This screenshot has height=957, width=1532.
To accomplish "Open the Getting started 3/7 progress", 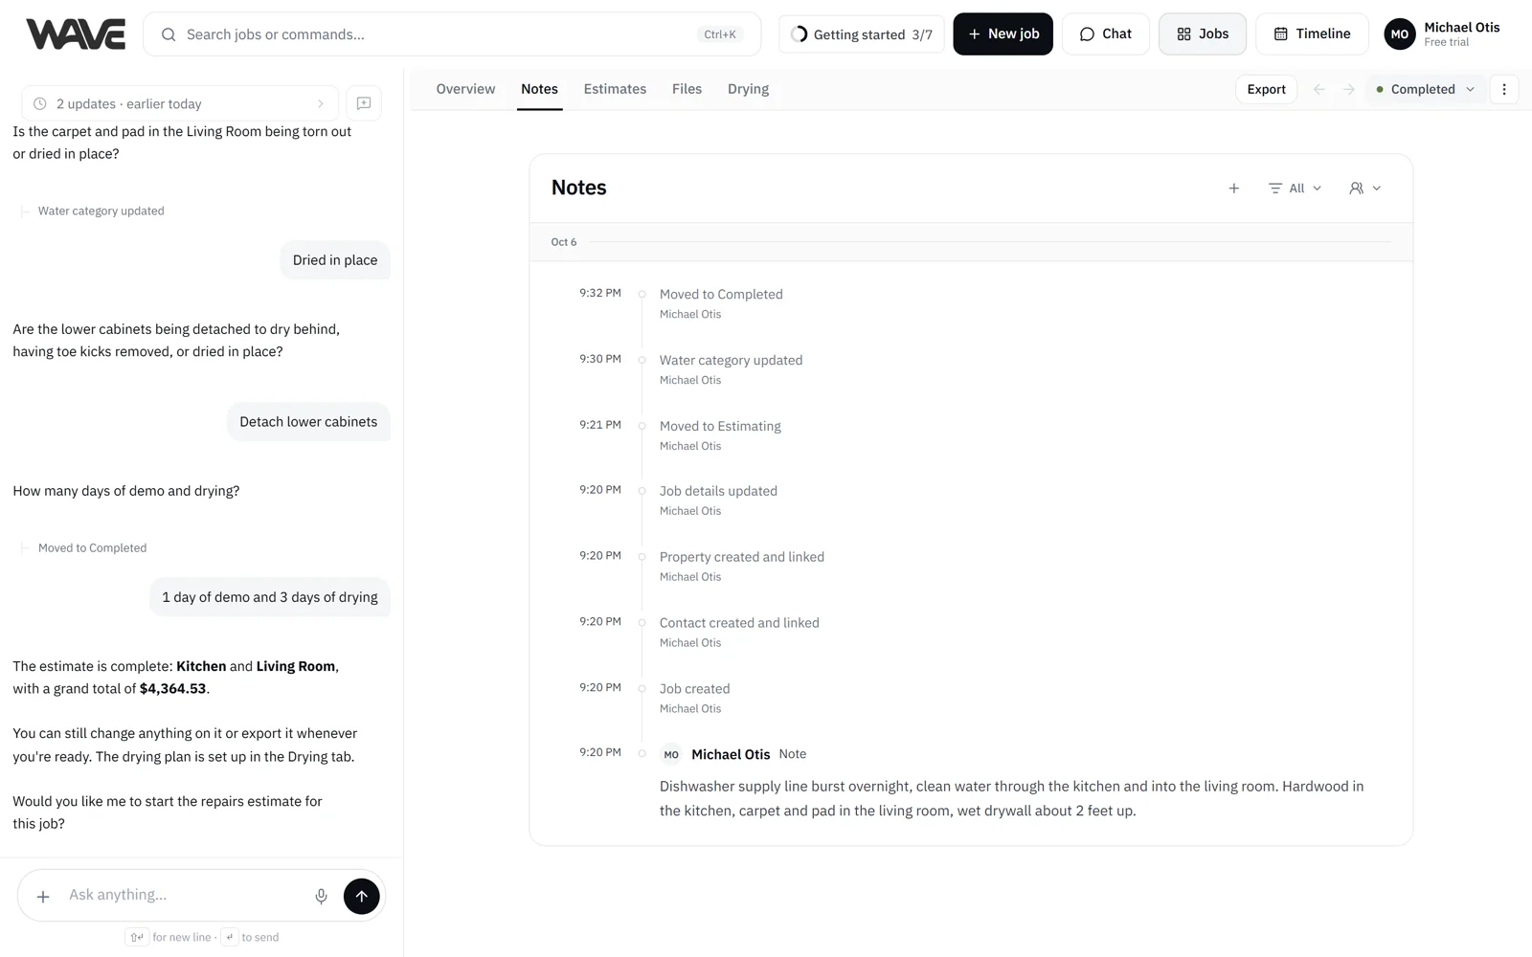I will tap(861, 34).
